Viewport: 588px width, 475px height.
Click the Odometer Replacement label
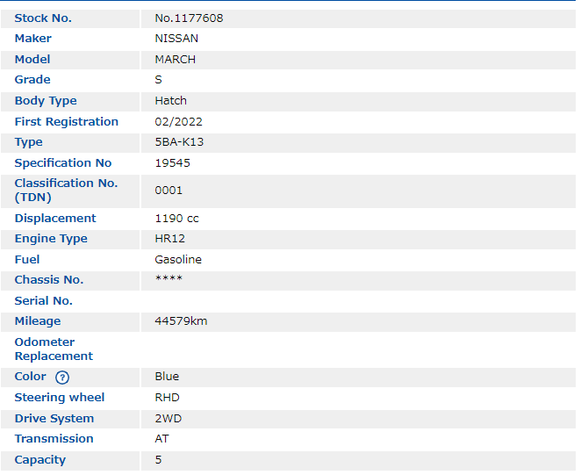pos(54,349)
